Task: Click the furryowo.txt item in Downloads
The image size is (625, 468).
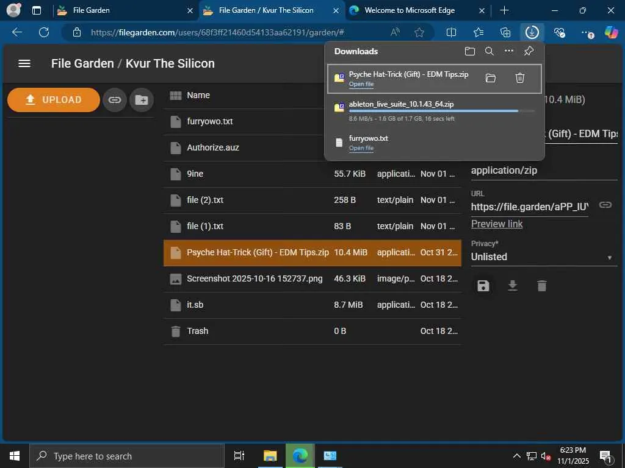Action: [434, 143]
